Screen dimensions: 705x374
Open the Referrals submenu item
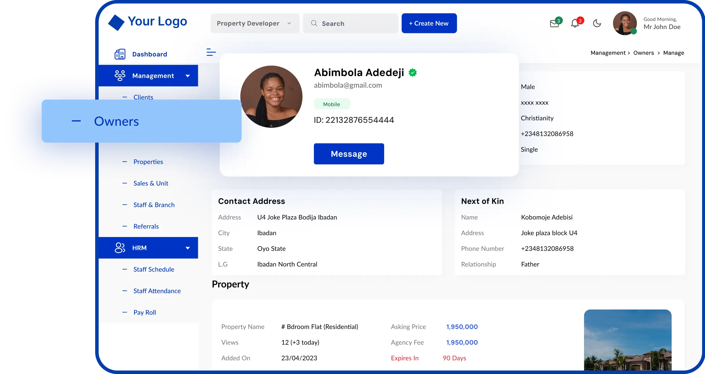coord(146,226)
